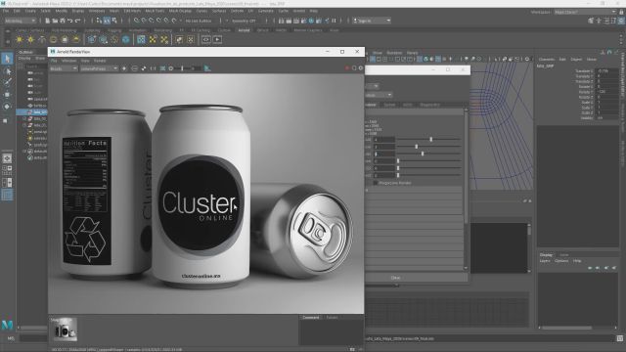
Task: Click the Arnold render play shelf icon
Action: [217, 39]
